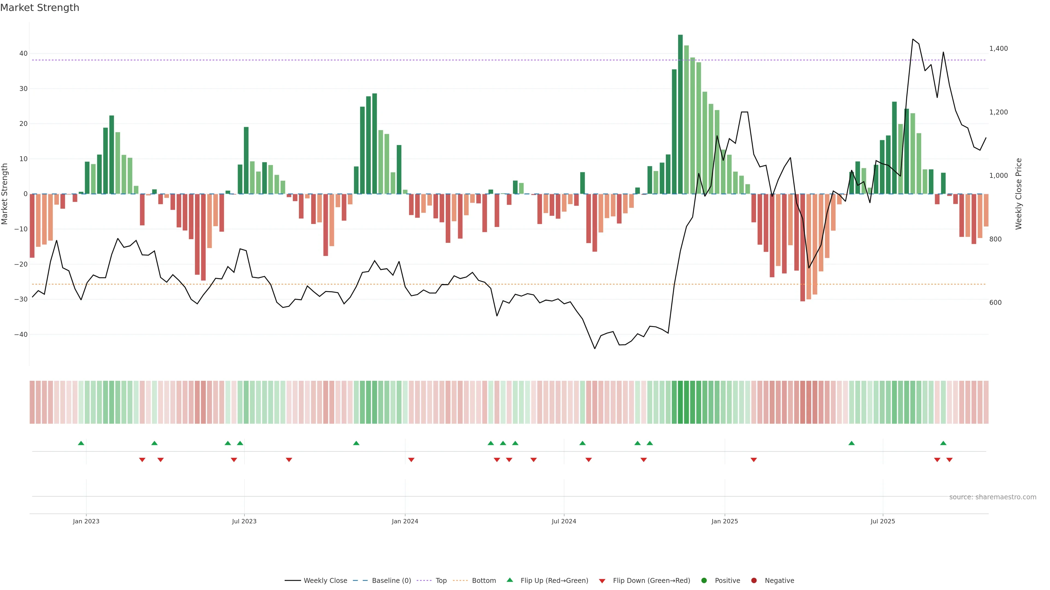Click the darkest green heatmap strip cell
The height and width of the screenshot is (590, 1050).
pyautogui.click(x=680, y=402)
